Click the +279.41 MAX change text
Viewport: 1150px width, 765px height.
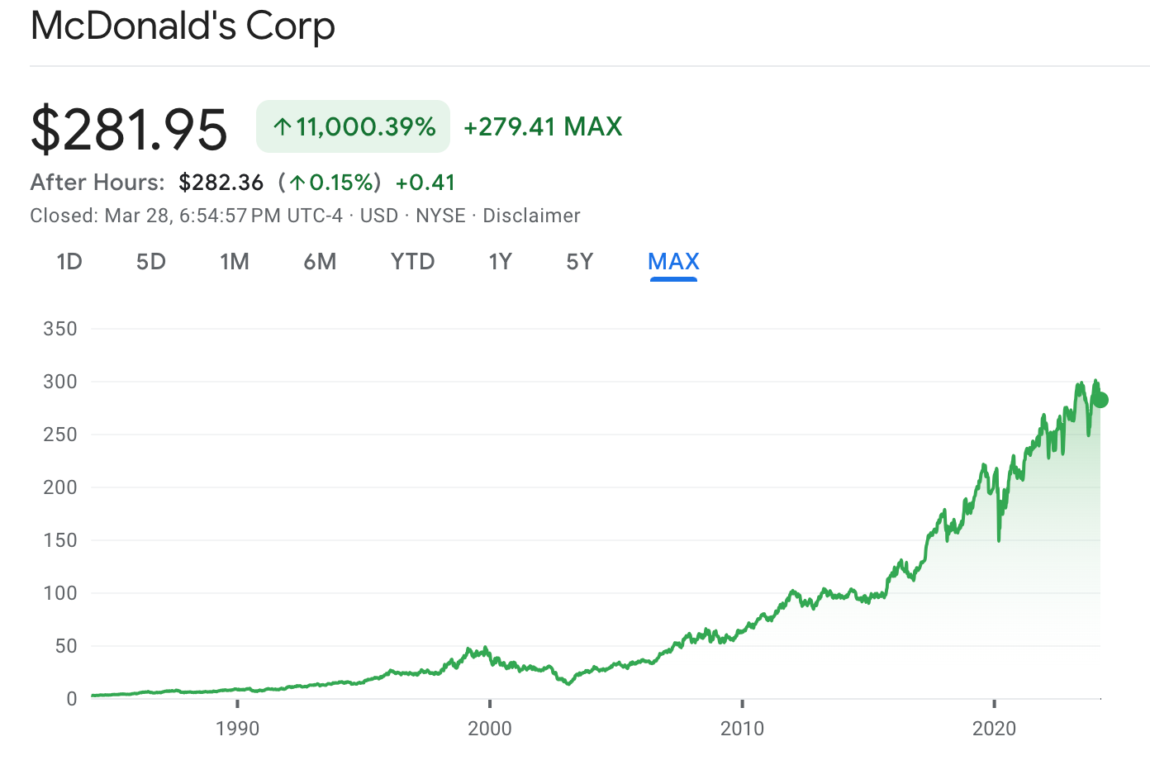[543, 127]
